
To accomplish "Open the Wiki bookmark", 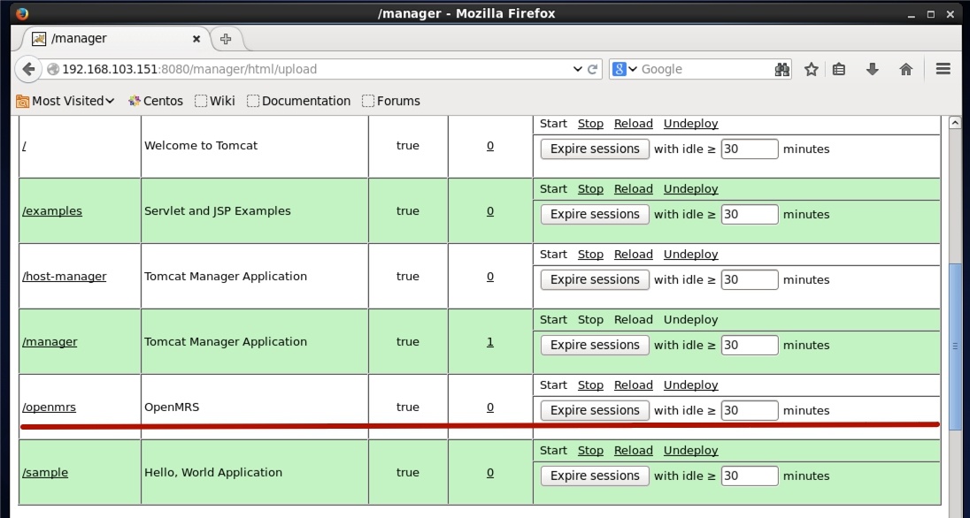I will click(215, 101).
